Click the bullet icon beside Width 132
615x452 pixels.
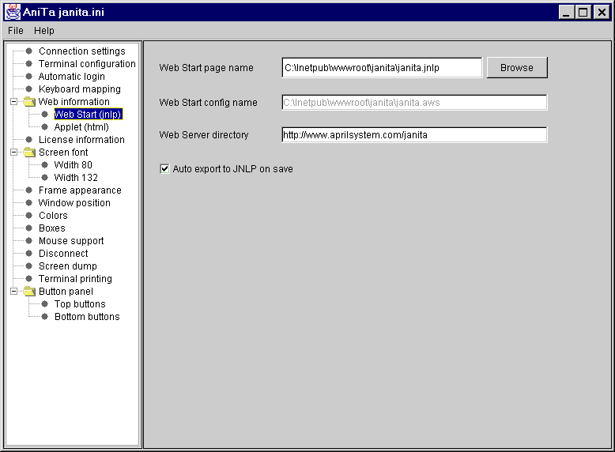tap(45, 178)
